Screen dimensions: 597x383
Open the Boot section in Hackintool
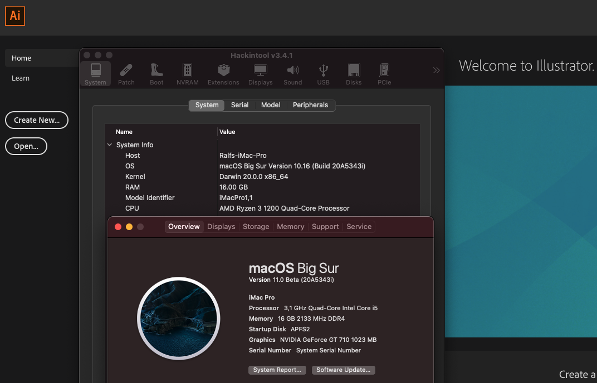(x=156, y=74)
